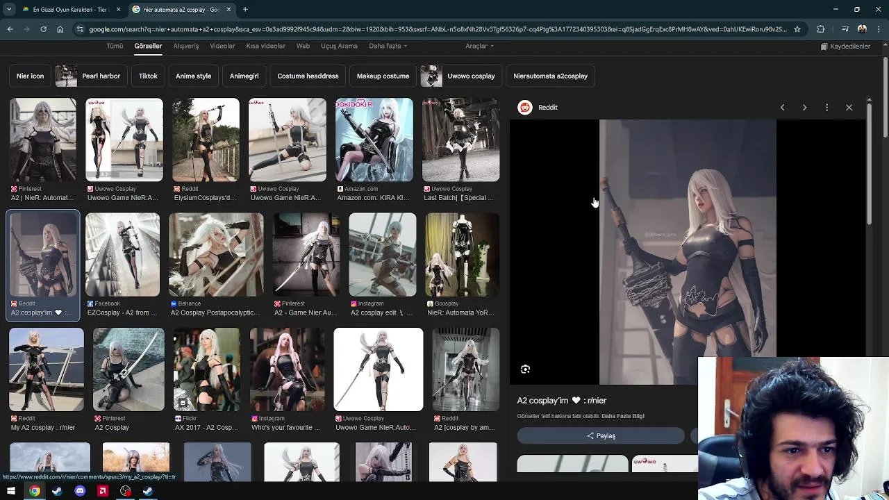Filter by Animegirl chip

click(244, 76)
